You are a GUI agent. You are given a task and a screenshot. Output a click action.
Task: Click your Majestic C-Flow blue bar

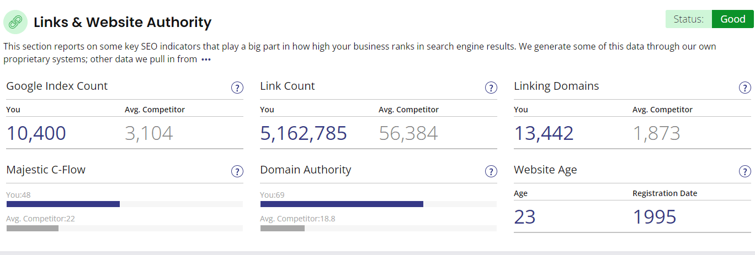pos(63,204)
